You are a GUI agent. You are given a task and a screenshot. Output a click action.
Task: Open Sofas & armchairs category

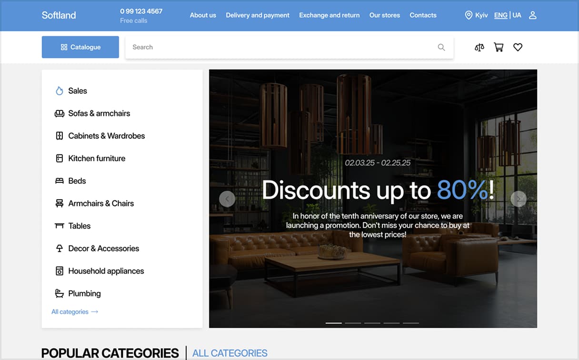[x=99, y=113]
